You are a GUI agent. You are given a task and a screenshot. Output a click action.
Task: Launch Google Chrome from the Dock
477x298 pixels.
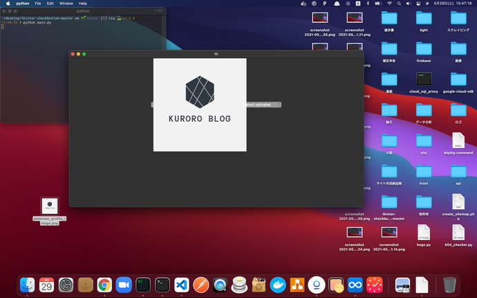pyautogui.click(x=104, y=286)
